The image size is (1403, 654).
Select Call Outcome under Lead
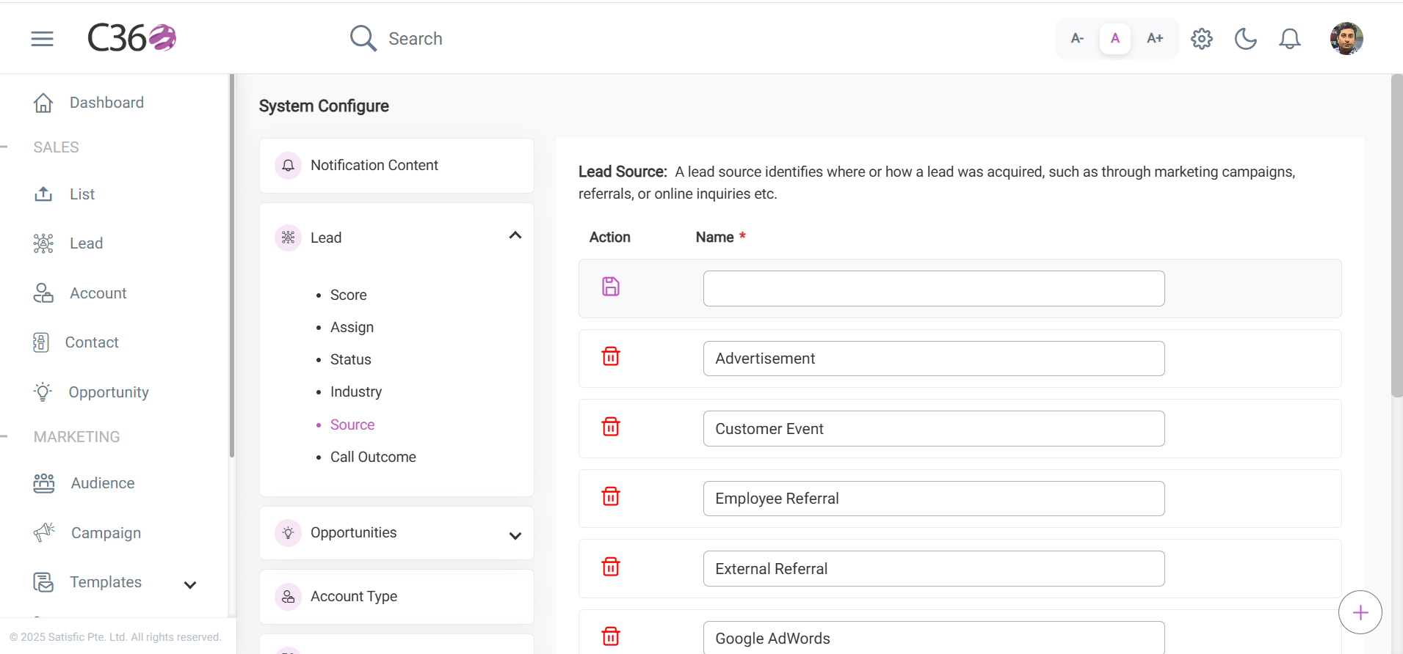click(373, 457)
